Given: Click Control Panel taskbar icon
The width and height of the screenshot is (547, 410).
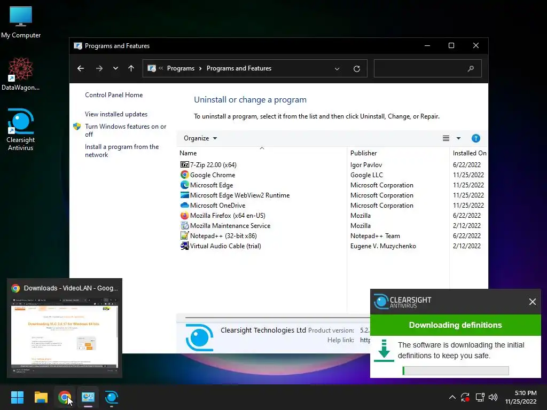Looking at the screenshot, I should 88,397.
